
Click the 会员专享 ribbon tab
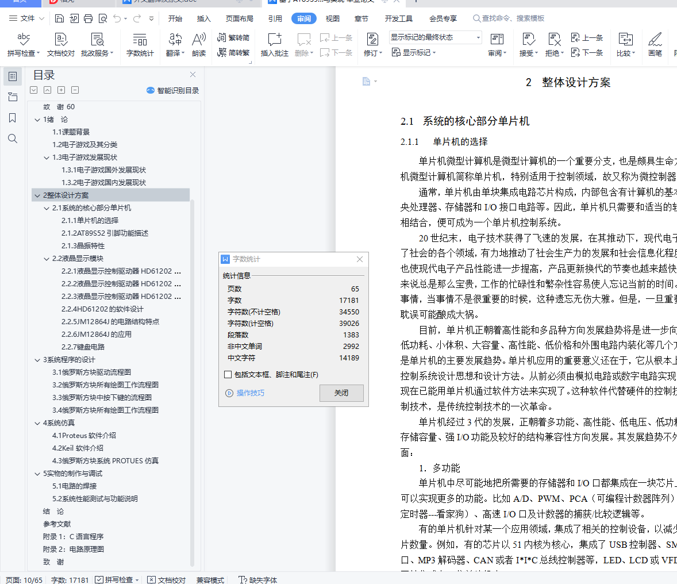click(443, 18)
